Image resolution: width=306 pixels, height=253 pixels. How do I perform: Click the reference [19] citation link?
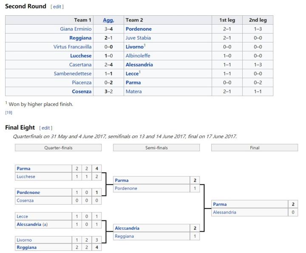[x=8, y=112]
